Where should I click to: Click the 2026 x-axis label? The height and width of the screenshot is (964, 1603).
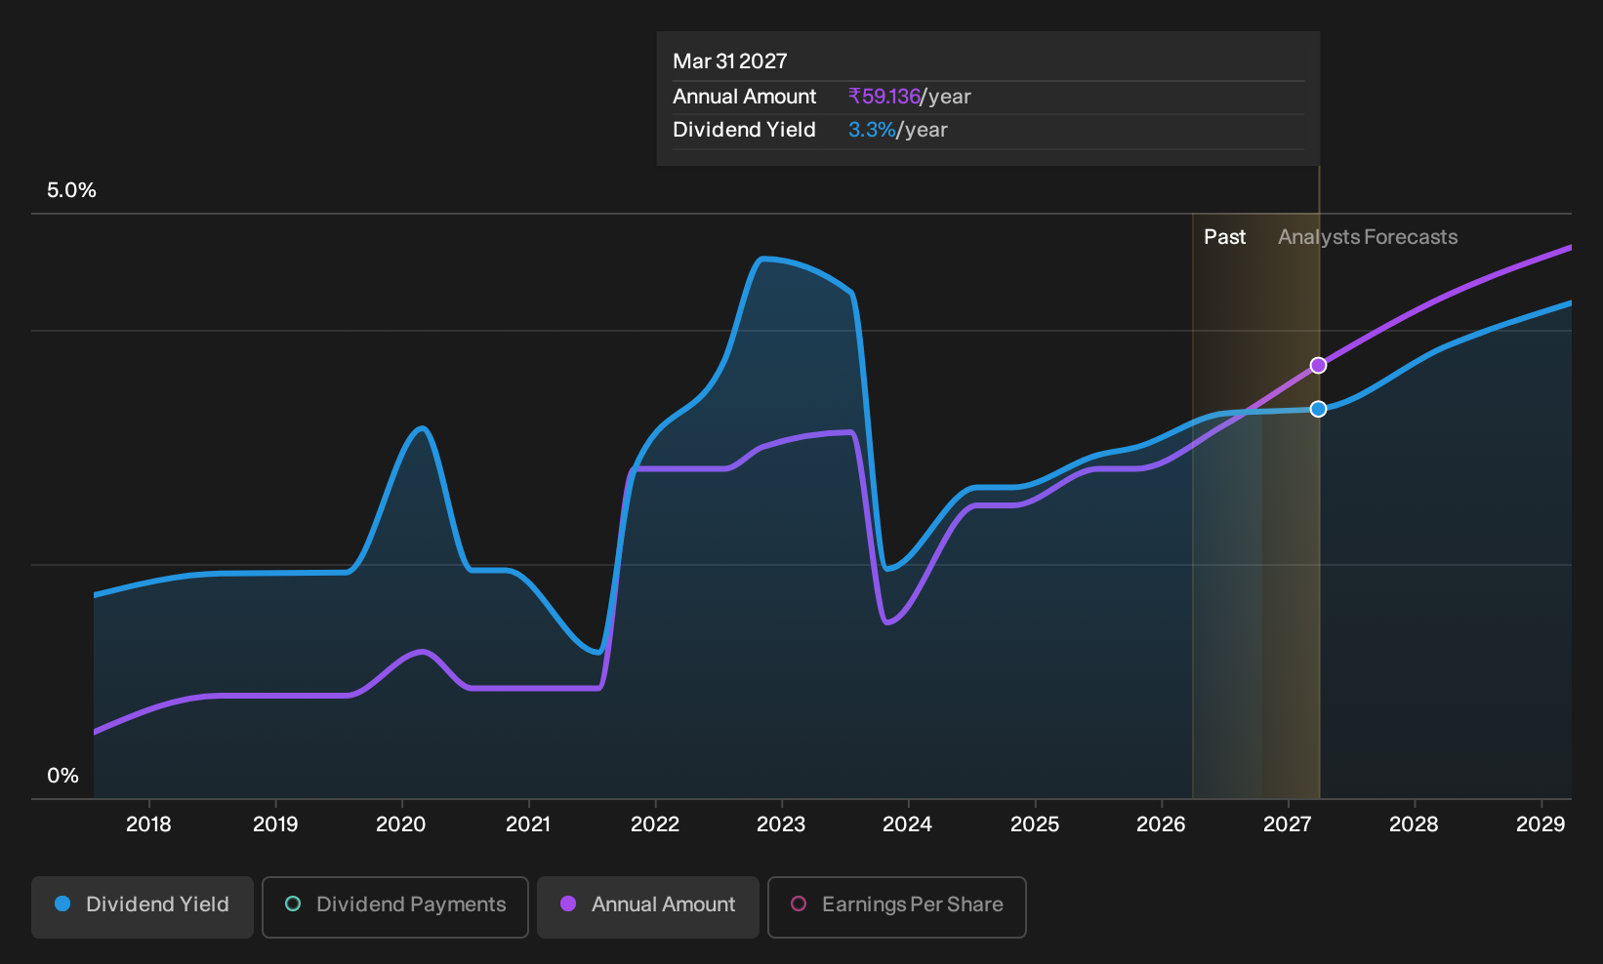pos(1162,824)
